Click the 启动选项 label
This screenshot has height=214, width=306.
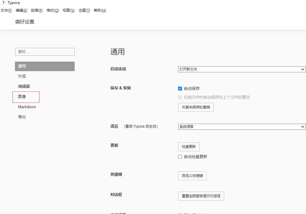(118, 69)
